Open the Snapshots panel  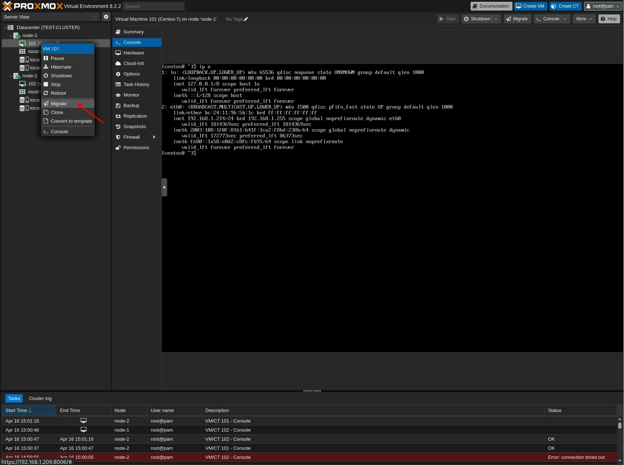coord(134,126)
